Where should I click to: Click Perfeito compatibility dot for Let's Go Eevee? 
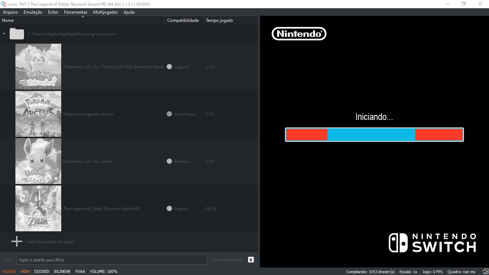point(169,161)
